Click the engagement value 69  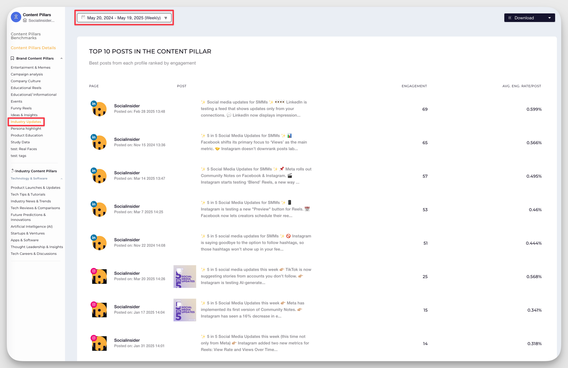pos(425,109)
